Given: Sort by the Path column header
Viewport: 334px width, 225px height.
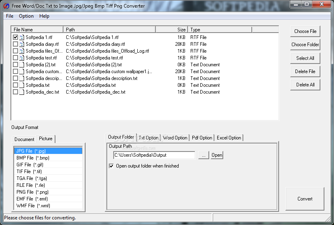Looking at the screenshot, I should (x=110, y=30).
